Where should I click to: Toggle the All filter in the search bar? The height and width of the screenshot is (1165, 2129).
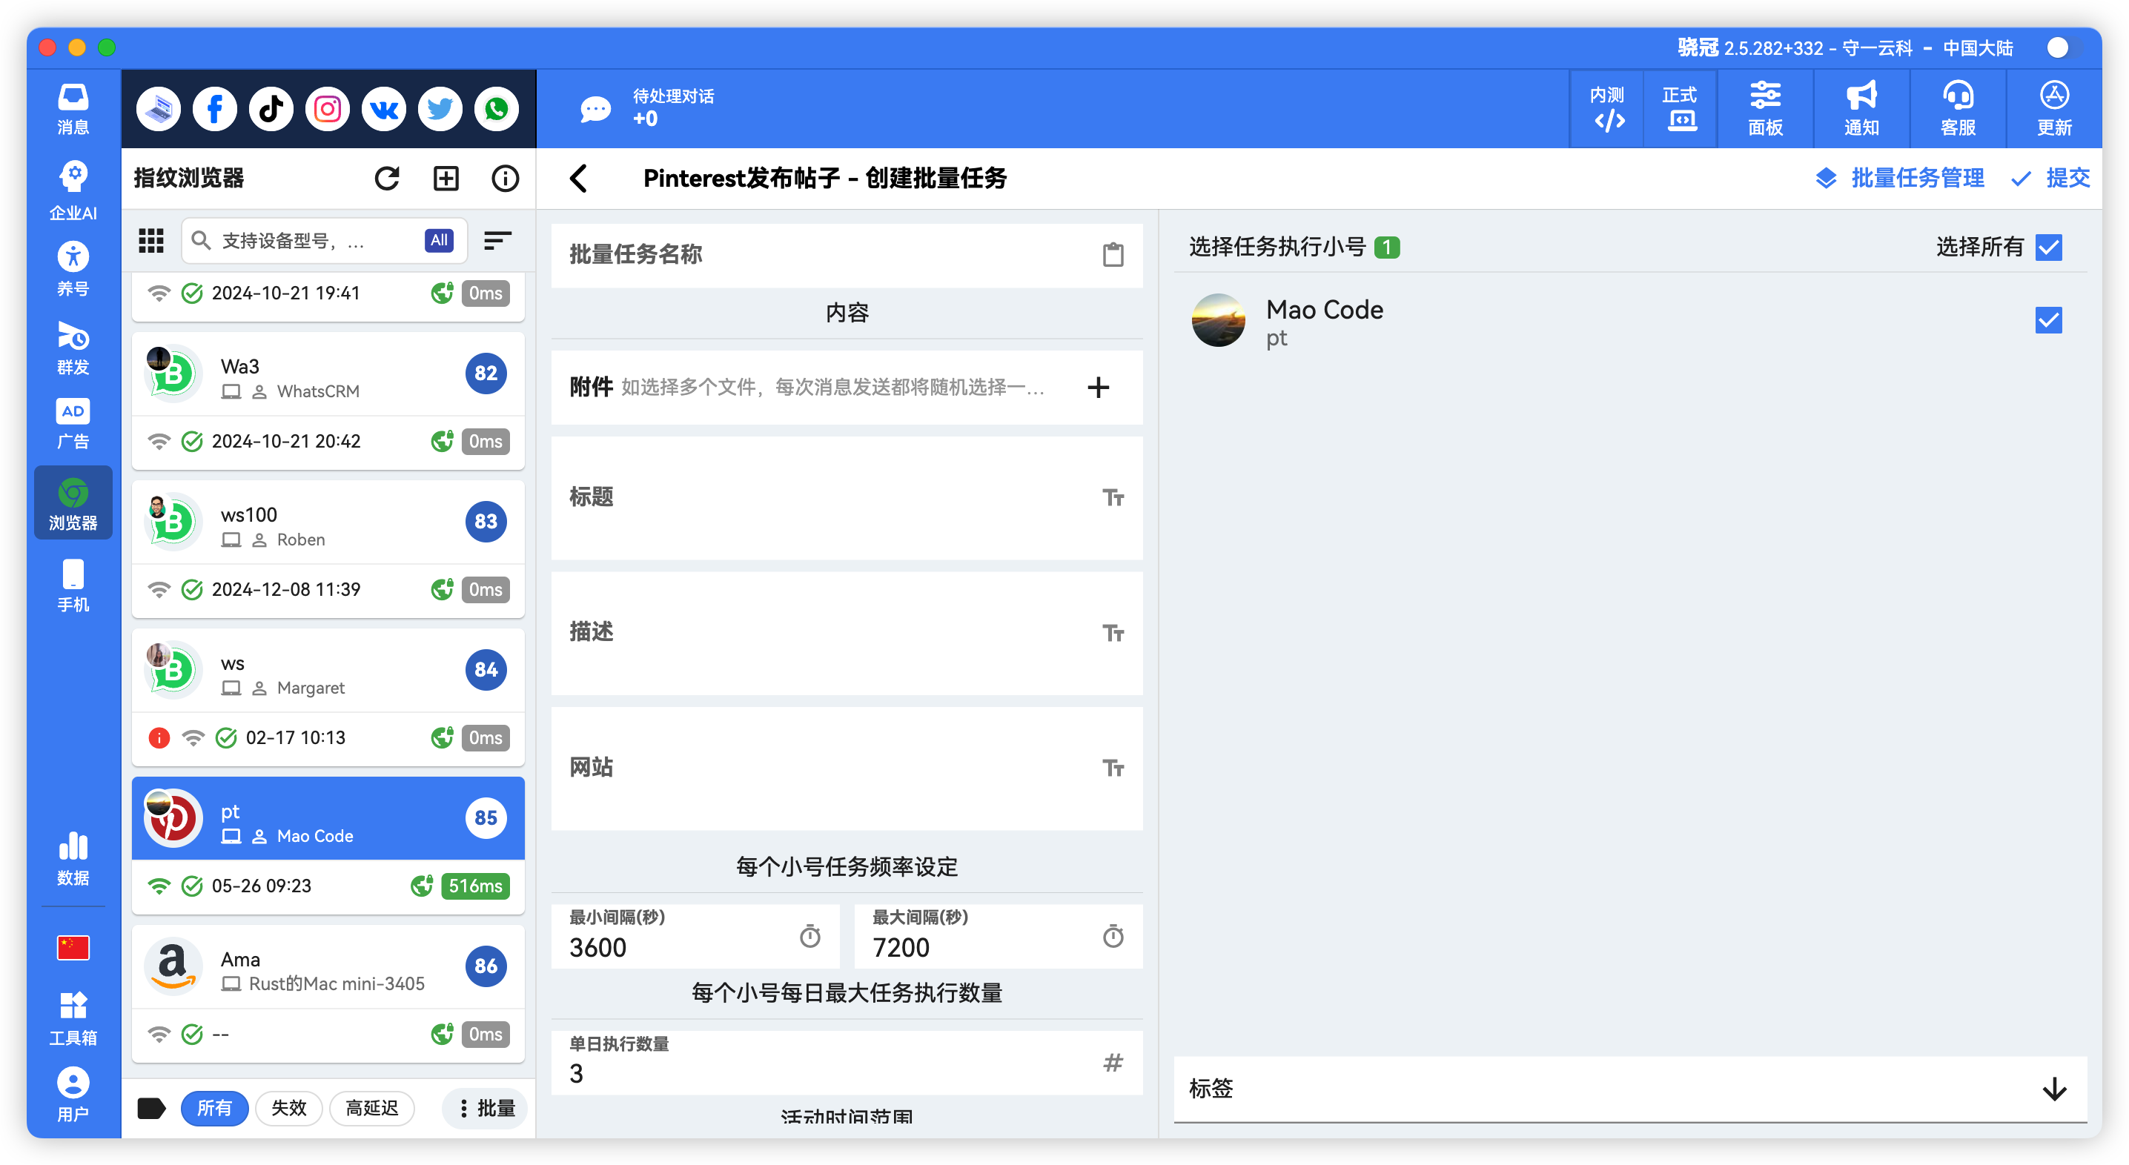click(x=438, y=240)
